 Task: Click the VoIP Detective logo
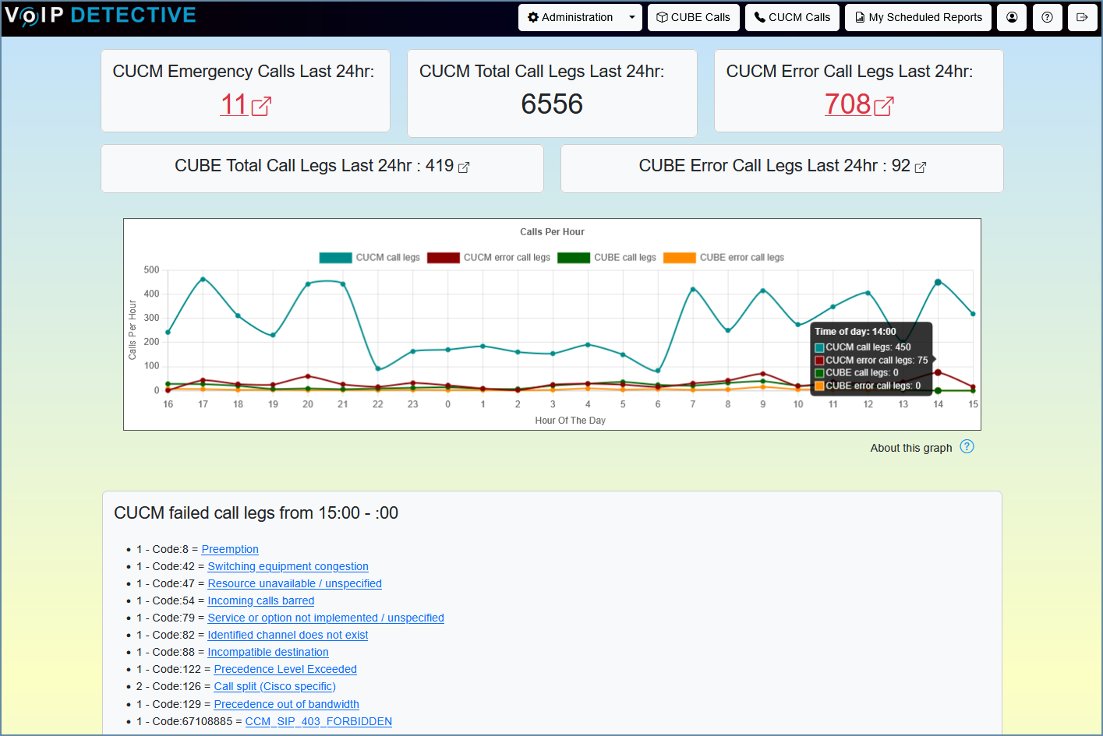tap(100, 16)
